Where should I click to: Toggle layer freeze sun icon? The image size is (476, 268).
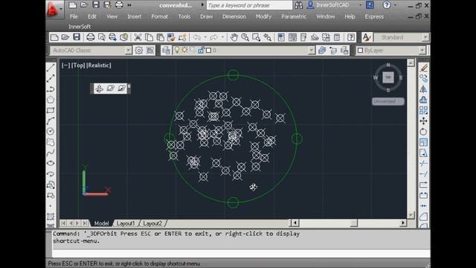[184, 50]
